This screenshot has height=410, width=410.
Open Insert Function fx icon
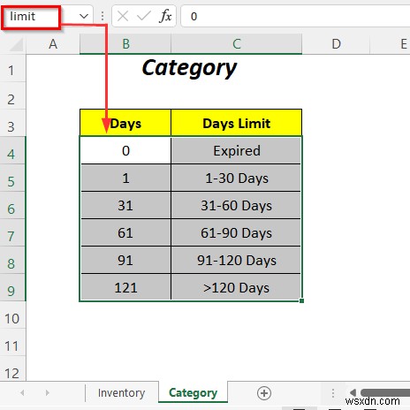point(165,16)
